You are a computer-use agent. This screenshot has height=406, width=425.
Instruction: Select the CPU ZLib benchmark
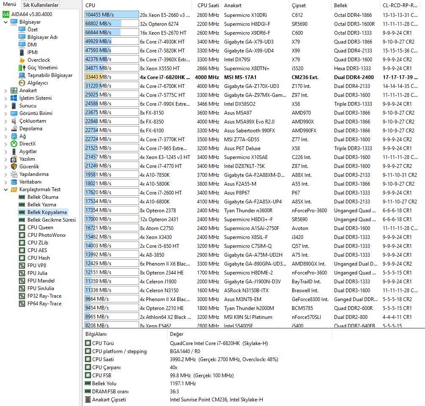click(x=38, y=243)
